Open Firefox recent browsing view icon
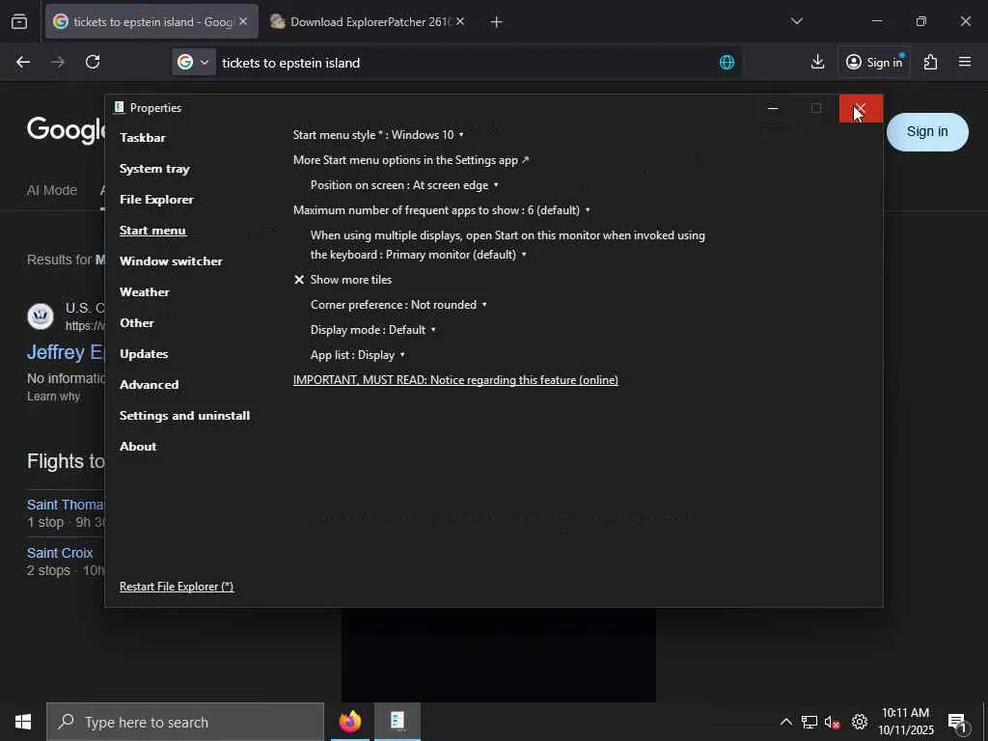The image size is (988, 741). pyautogui.click(x=19, y=21)
